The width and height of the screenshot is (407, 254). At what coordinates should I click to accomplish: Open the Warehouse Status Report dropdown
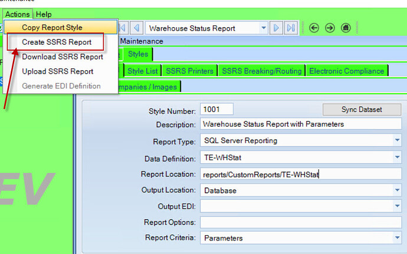(x=264, y=28)
